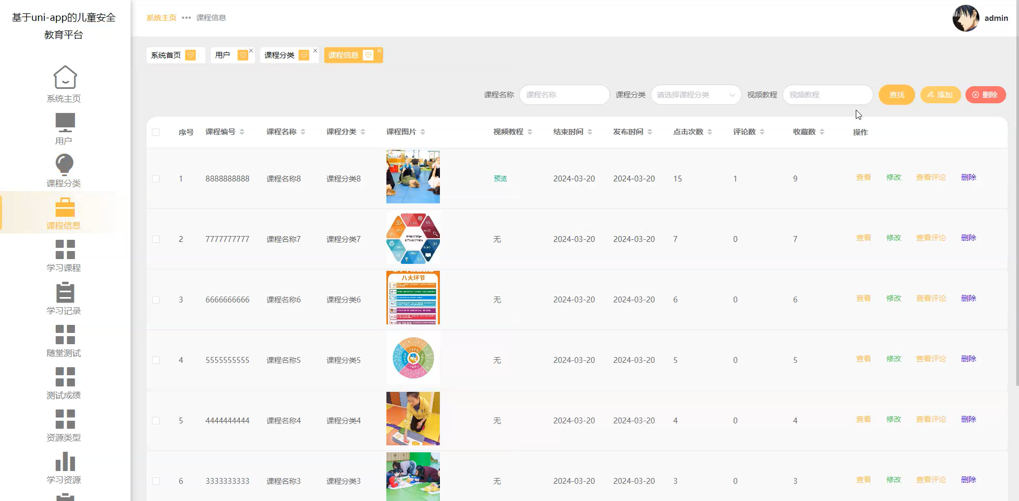This screenshot has height=501, width=1019.
Task: Click 修改 for 课程名称7 row
Action: click(894, 238)
